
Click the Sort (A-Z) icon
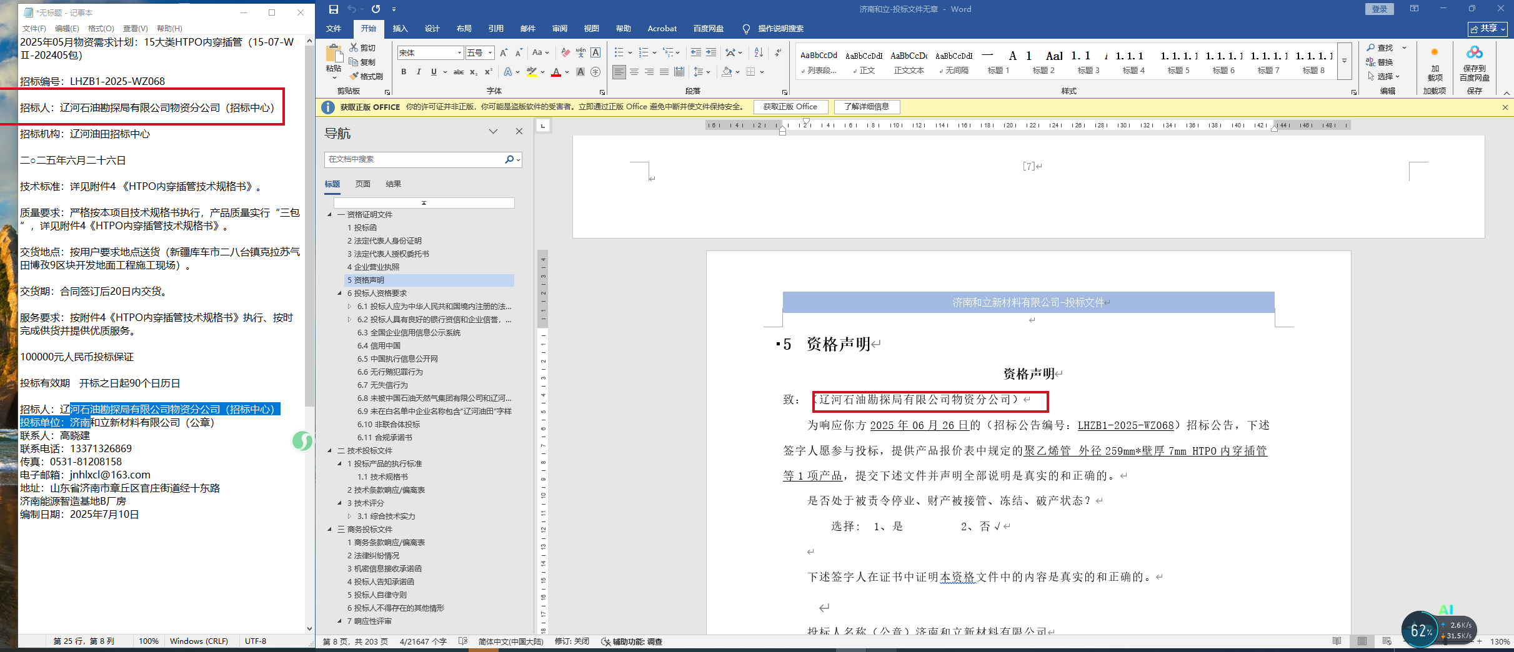[758, 52]
